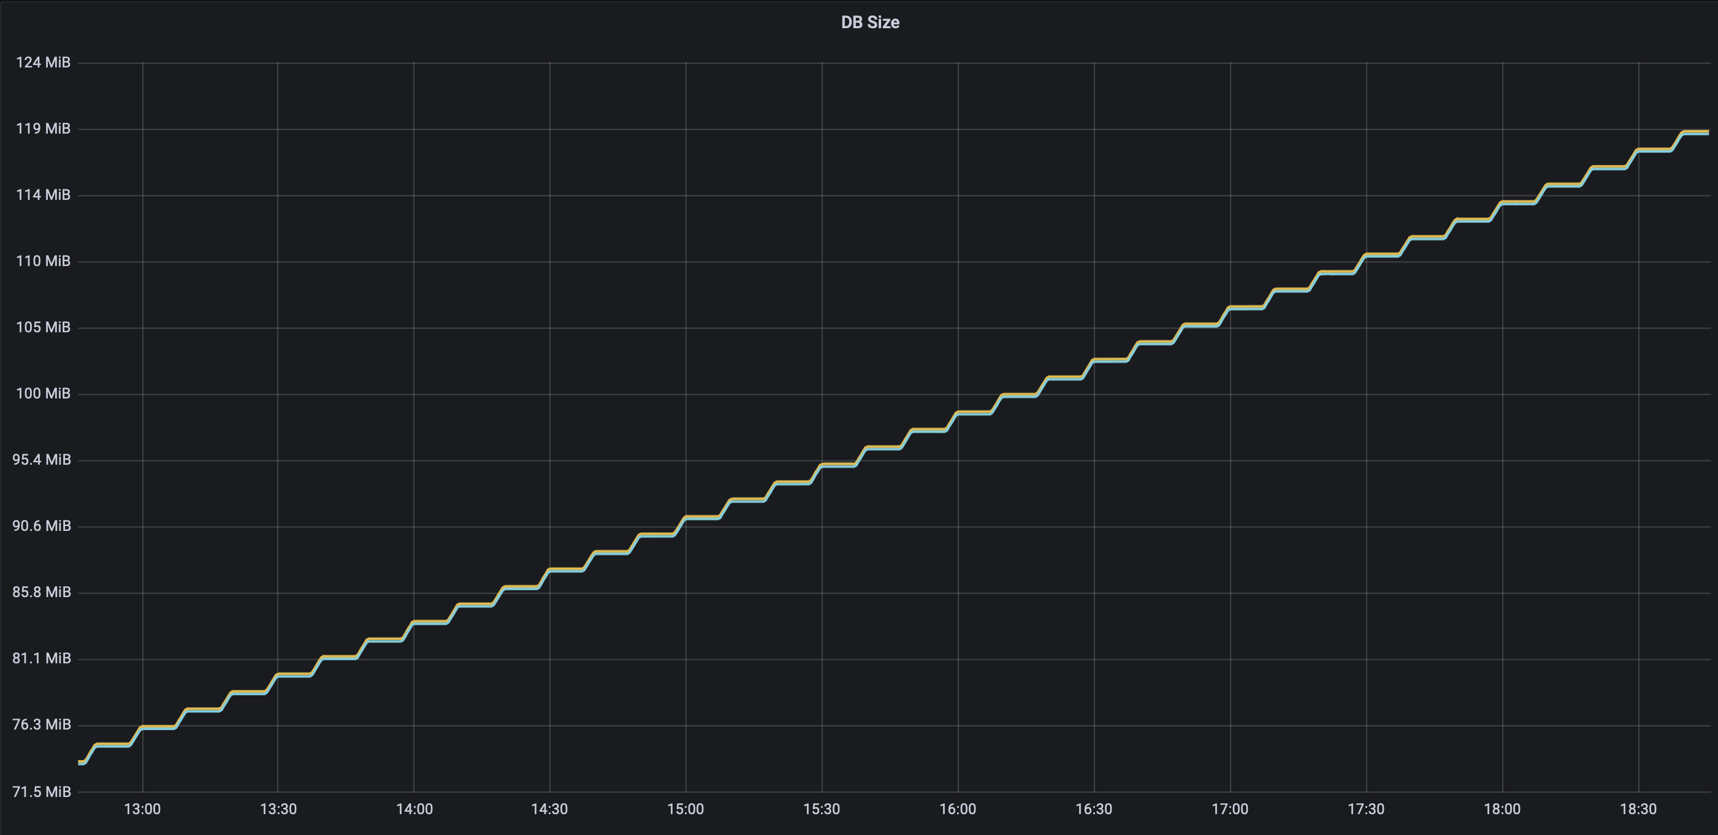Select the 16:00 time axis label
This screenshot has width=1718, height=835.
tap(958, 809)
